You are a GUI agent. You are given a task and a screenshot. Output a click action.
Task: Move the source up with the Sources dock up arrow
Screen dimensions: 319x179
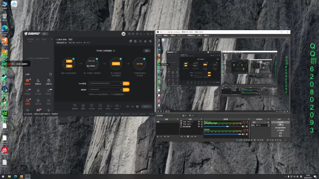[192, 136]
